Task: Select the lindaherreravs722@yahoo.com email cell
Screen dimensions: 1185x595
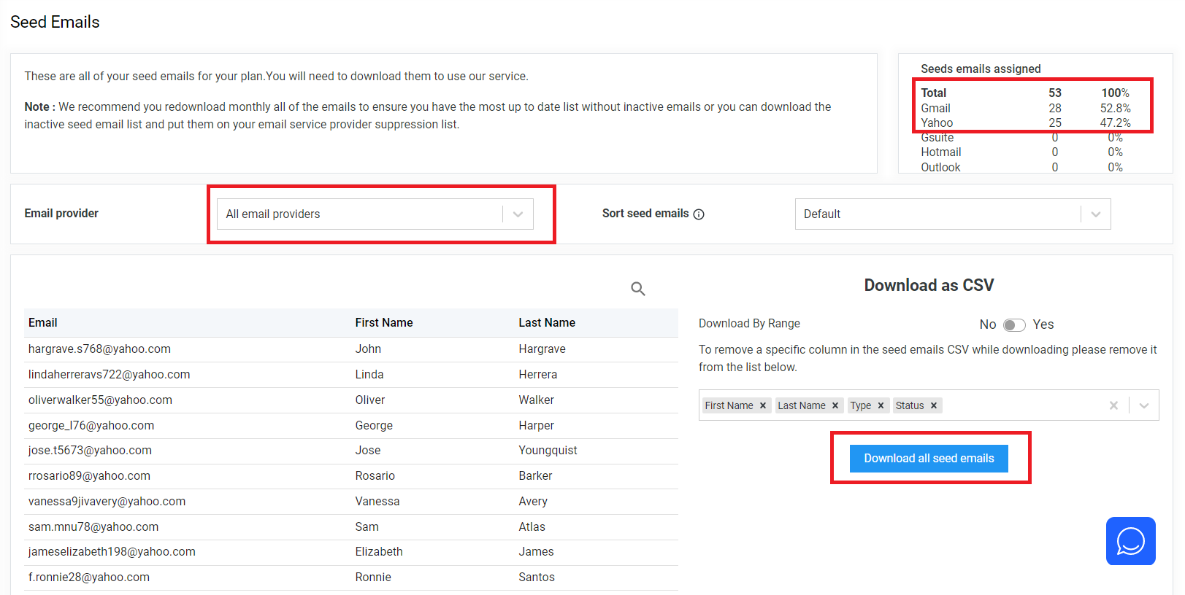Action: 110,374
